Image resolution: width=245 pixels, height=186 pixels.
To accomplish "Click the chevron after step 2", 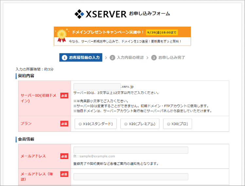I will pyautogui.click(x=147, y=58).
